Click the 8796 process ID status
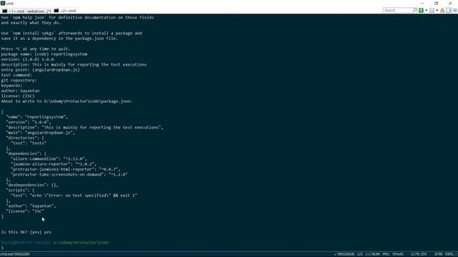 click(438, 254)
